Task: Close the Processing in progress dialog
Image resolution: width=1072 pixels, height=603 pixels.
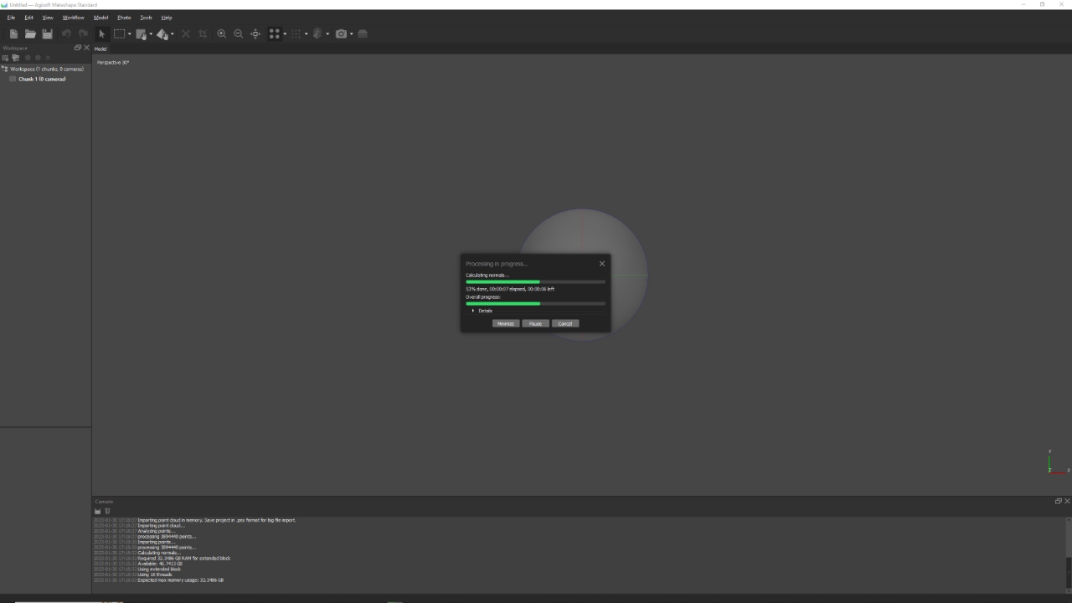Action: point(601,264)
